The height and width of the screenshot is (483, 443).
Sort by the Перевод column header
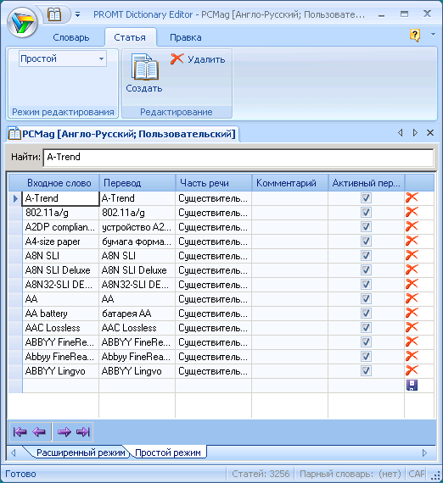click(x=137, y=183)
